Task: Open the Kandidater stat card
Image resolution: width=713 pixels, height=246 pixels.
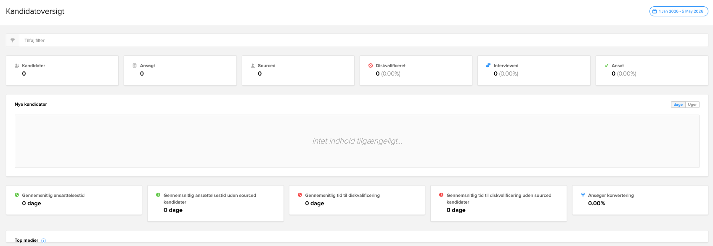Action: 62,71
